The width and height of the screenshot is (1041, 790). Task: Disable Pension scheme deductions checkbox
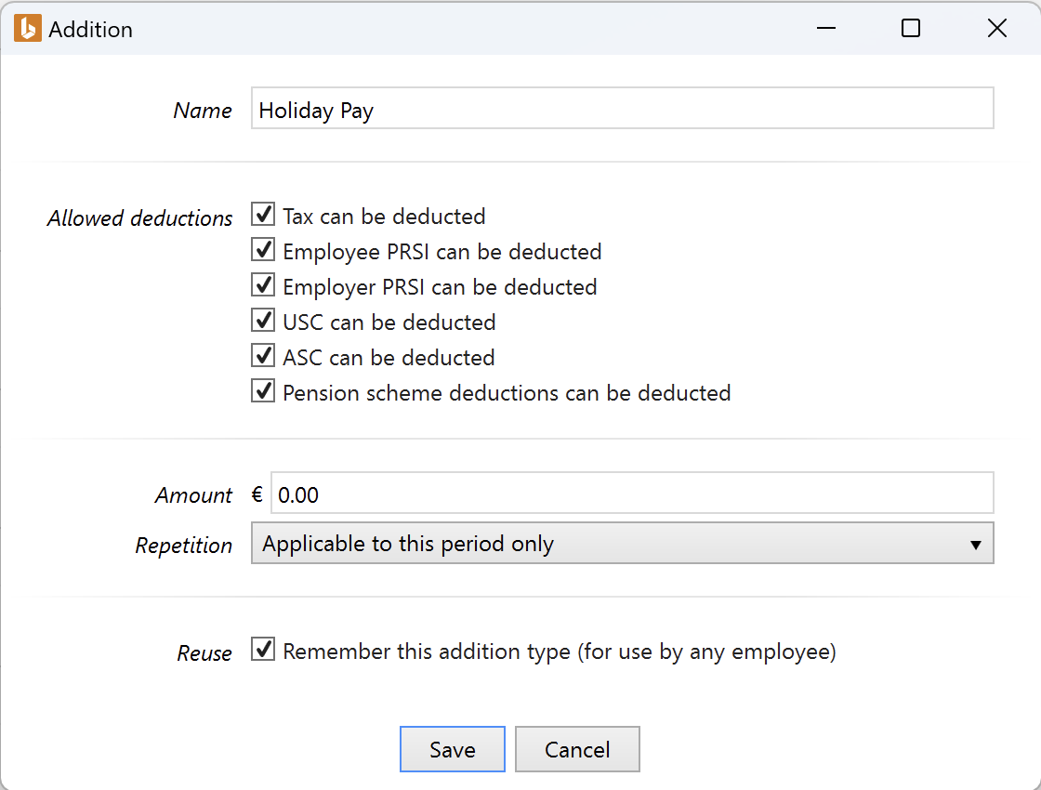263,390
